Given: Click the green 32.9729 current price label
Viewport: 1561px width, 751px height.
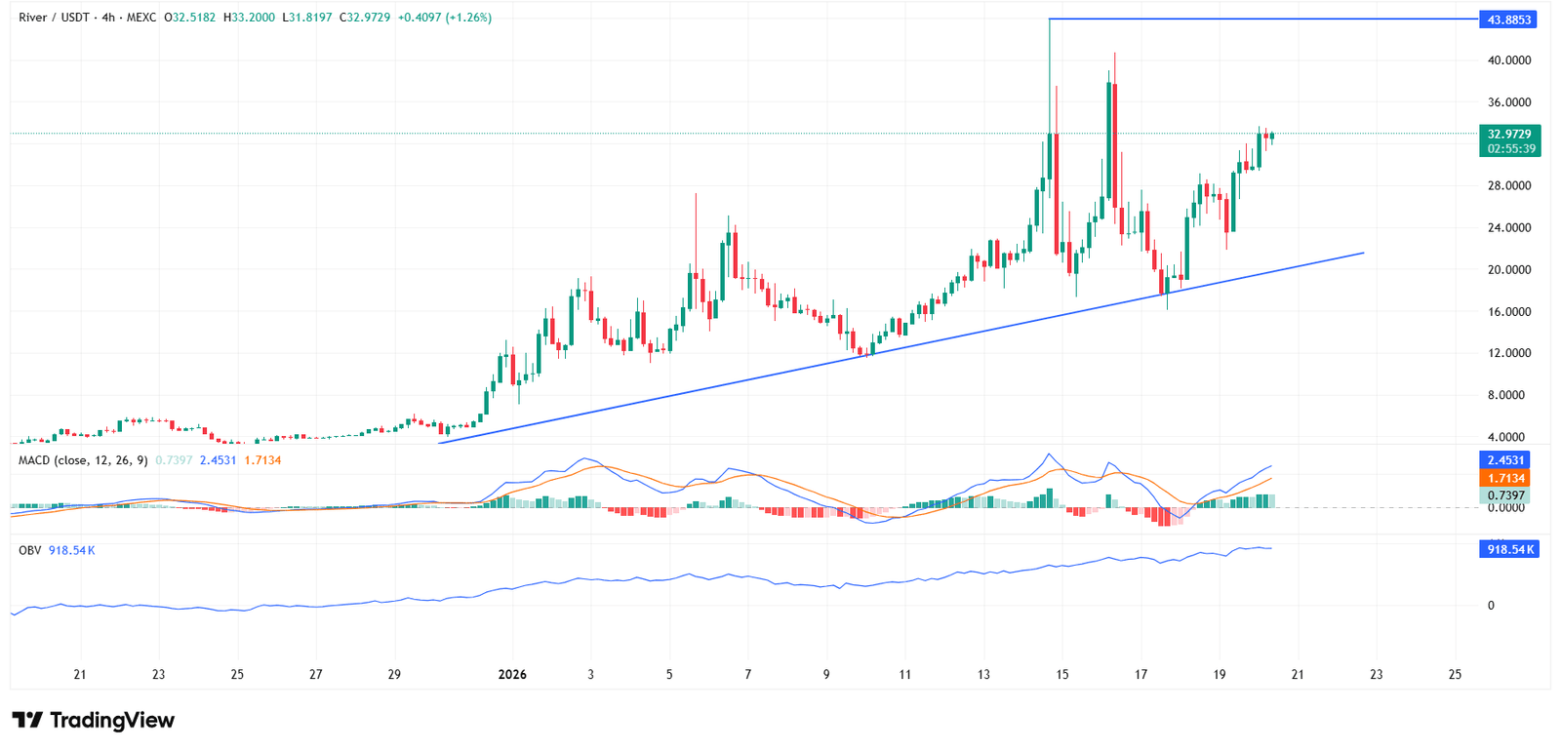Looking at the screenshot, I should 1507,134.
